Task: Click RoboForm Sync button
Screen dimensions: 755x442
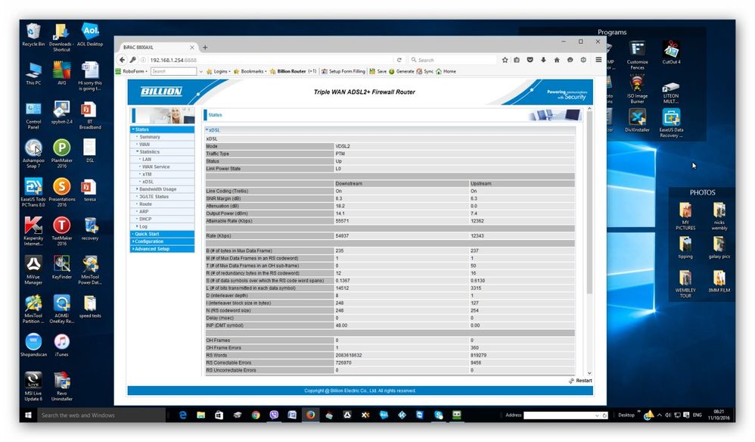Action: (x=425, y=71)
